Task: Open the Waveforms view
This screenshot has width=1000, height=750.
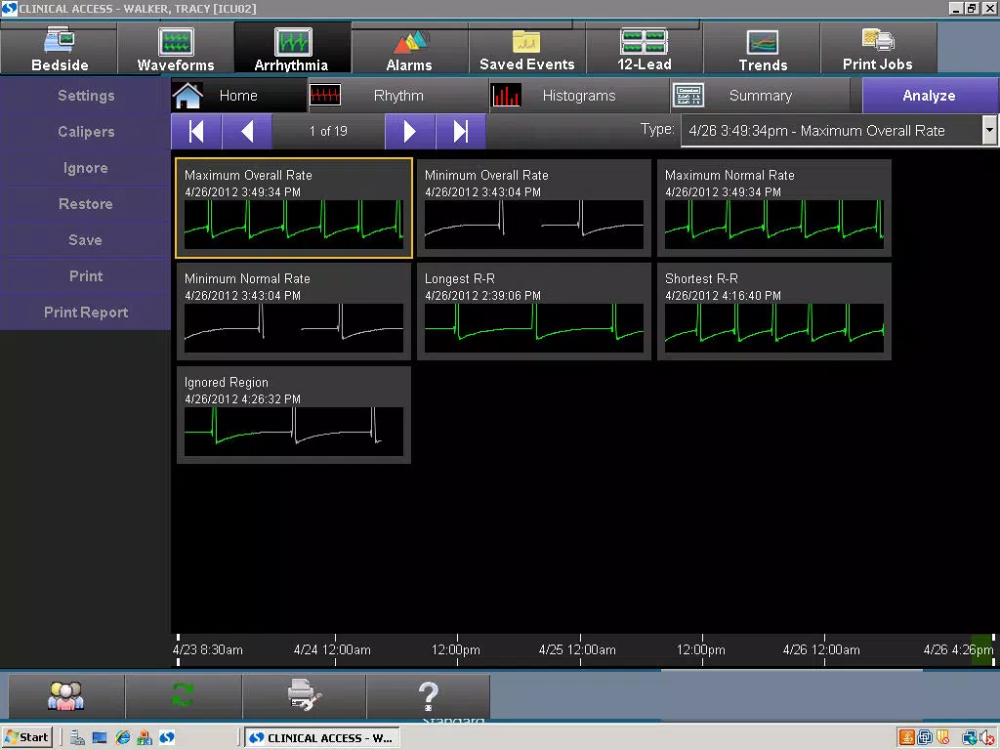Action: tap(176, 49)
